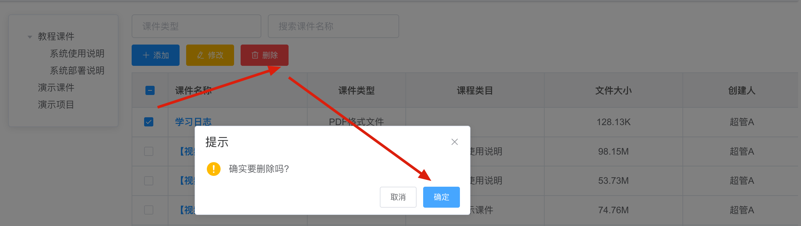Viewport: 801px width, 226px height.
Task: Click the plus icon on the 添加 button
Action: (146, 55)
